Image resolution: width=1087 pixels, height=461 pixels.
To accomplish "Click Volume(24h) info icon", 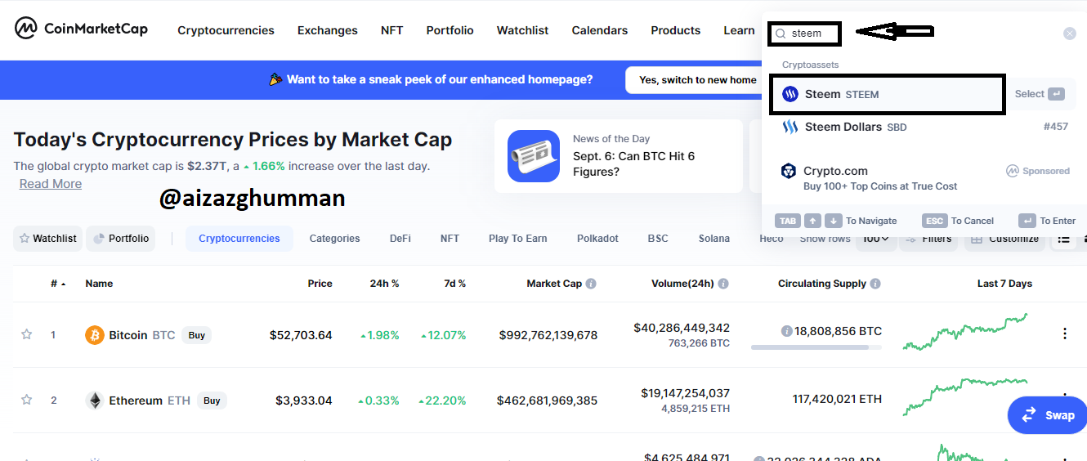I will (723, 284).
